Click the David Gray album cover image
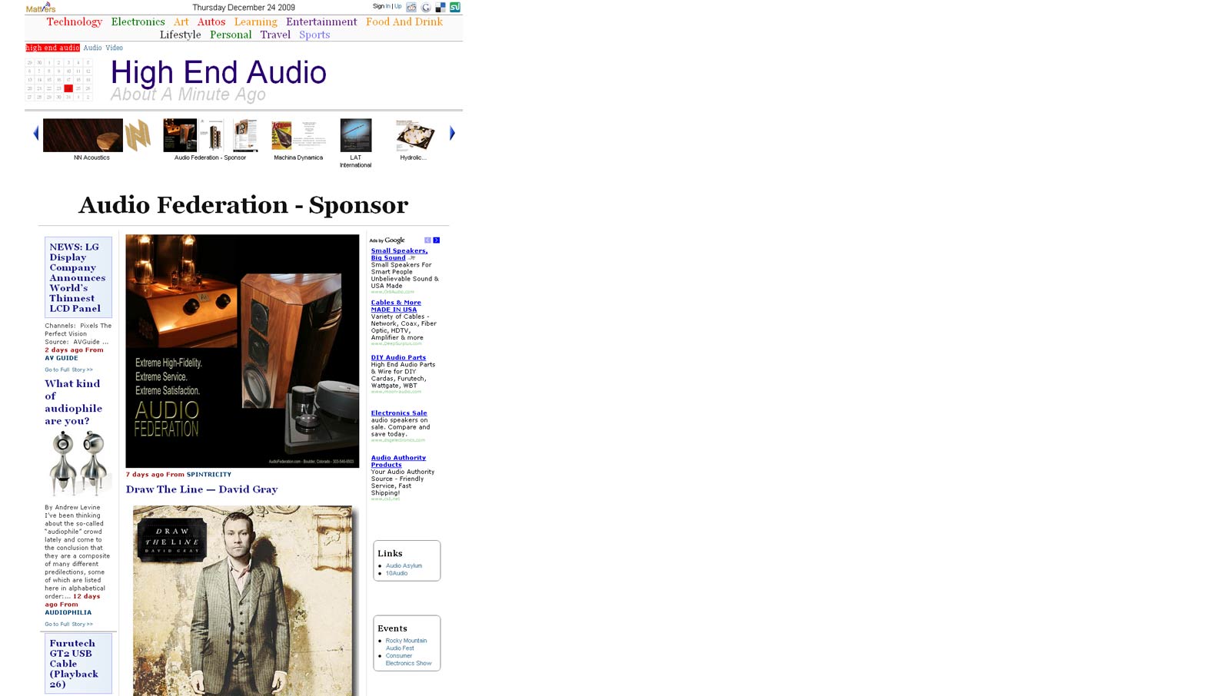Screen dimensions: 1230x696 pos(243,601)
